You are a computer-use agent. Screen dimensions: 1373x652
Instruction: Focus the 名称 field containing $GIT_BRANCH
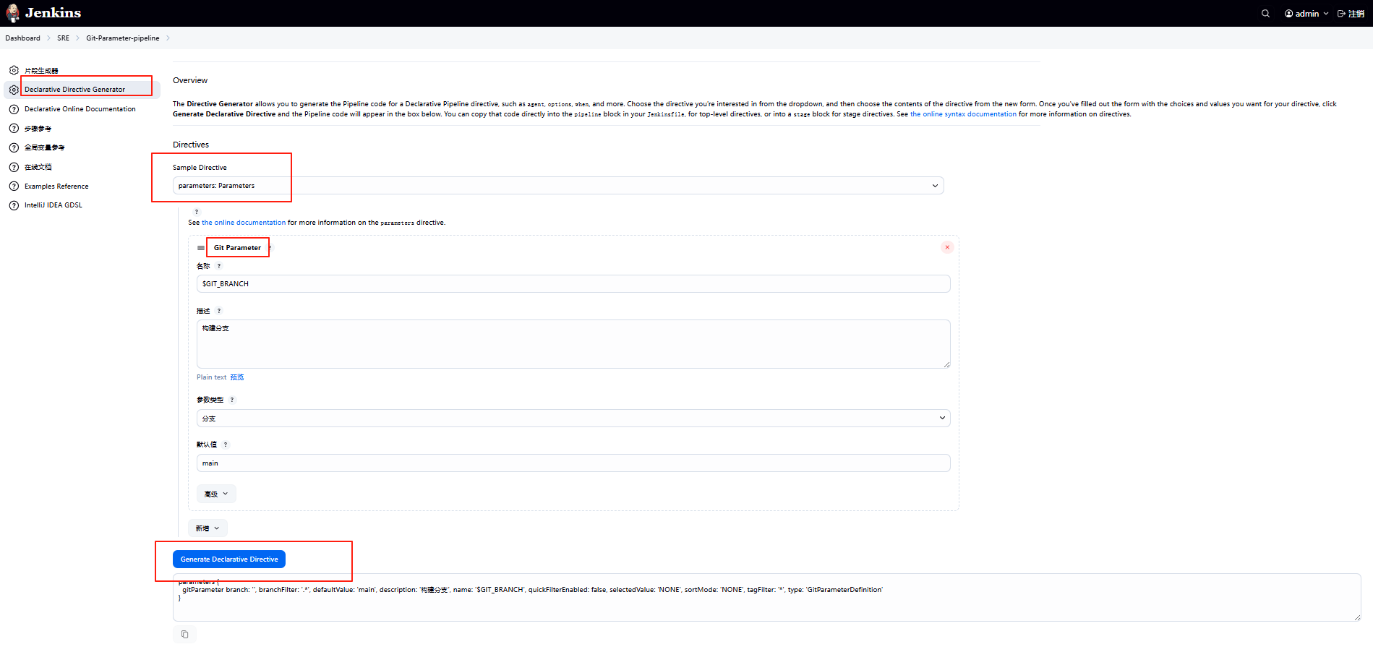click(x=573, y=284)
